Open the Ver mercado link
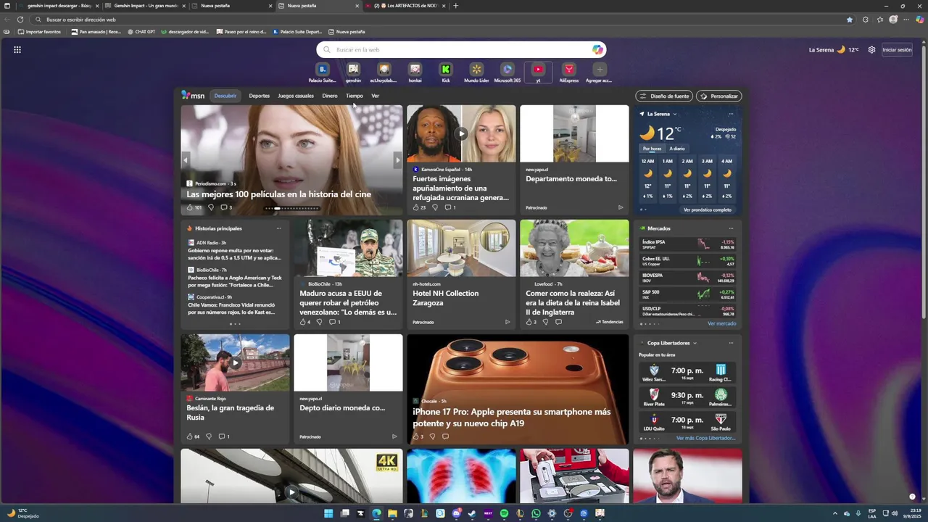This screenshot has height=522, width=928. point(721,323)
